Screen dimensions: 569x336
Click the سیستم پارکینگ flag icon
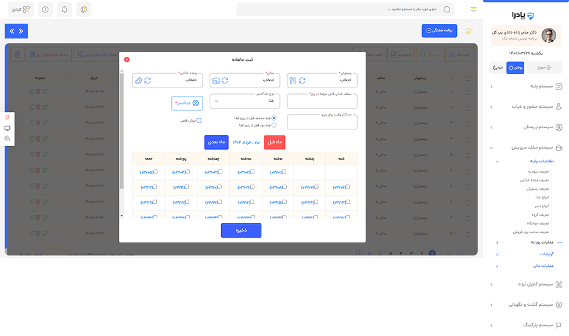(559, 325)
